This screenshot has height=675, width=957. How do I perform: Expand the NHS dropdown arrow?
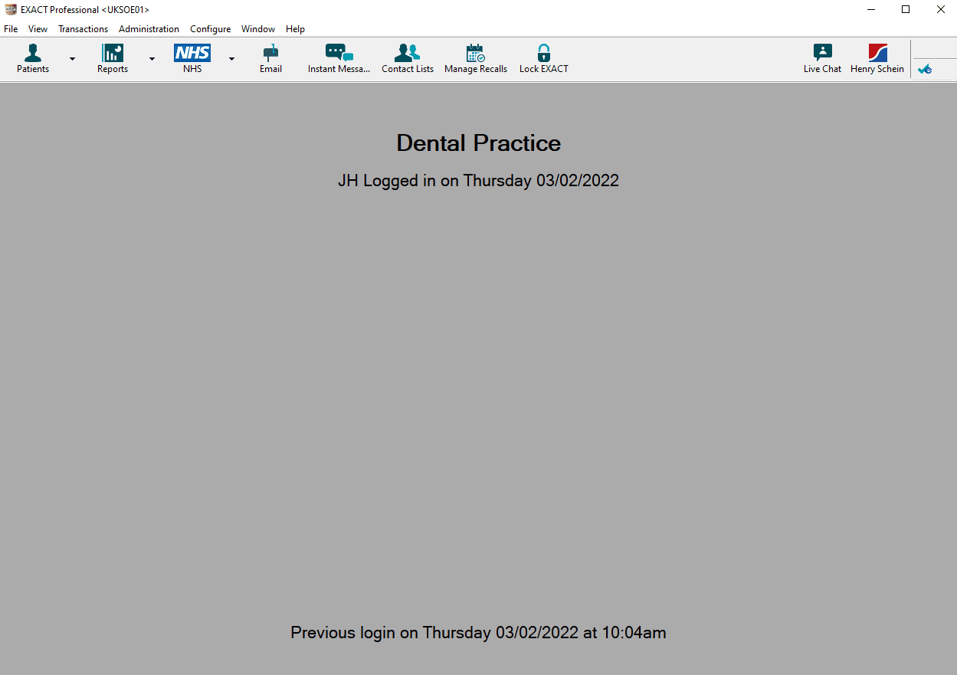click(x=231, y=59)
